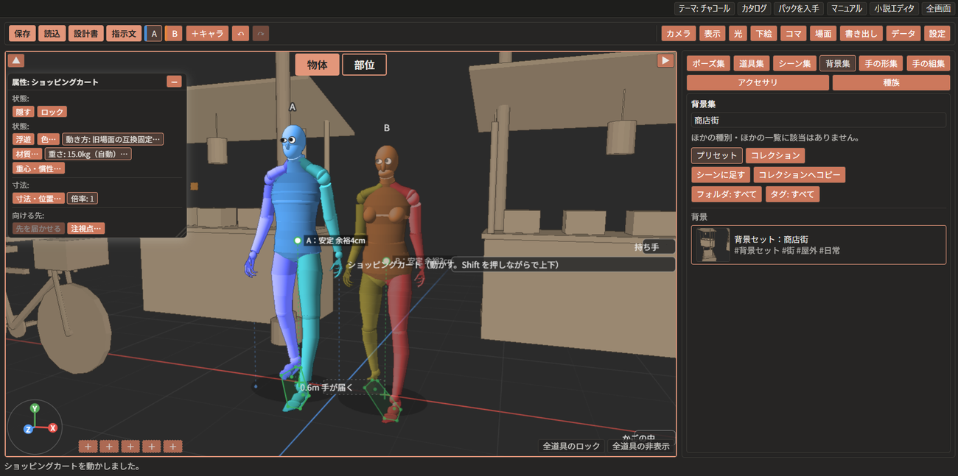Click the 書き出し export button

[861, 34]
